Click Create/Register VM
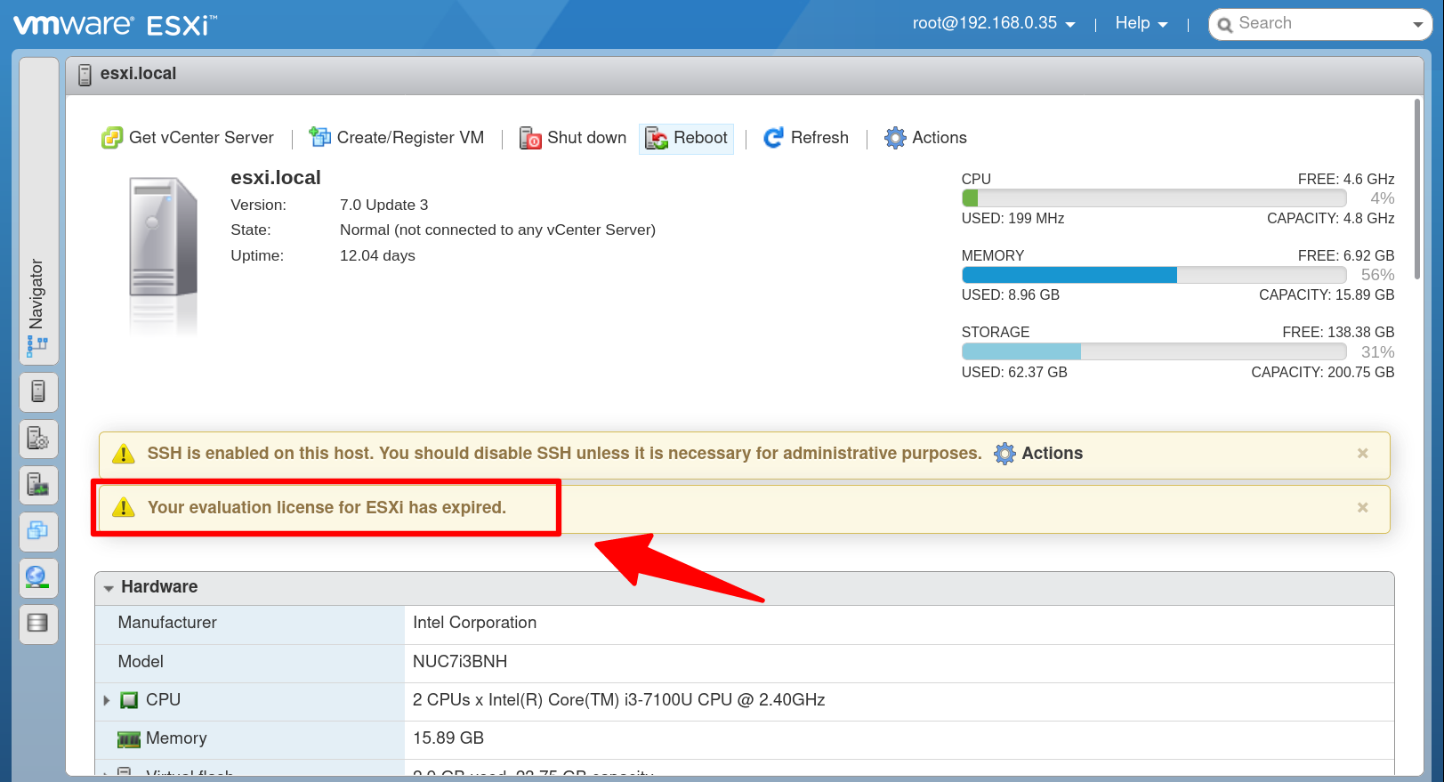The height and width of the screenshot is (782, 1444). click(397, 138)
